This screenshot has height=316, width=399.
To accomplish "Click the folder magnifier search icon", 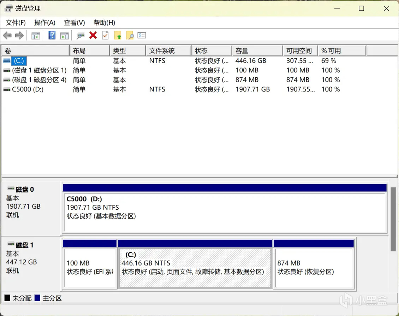I will pos(130,35).
